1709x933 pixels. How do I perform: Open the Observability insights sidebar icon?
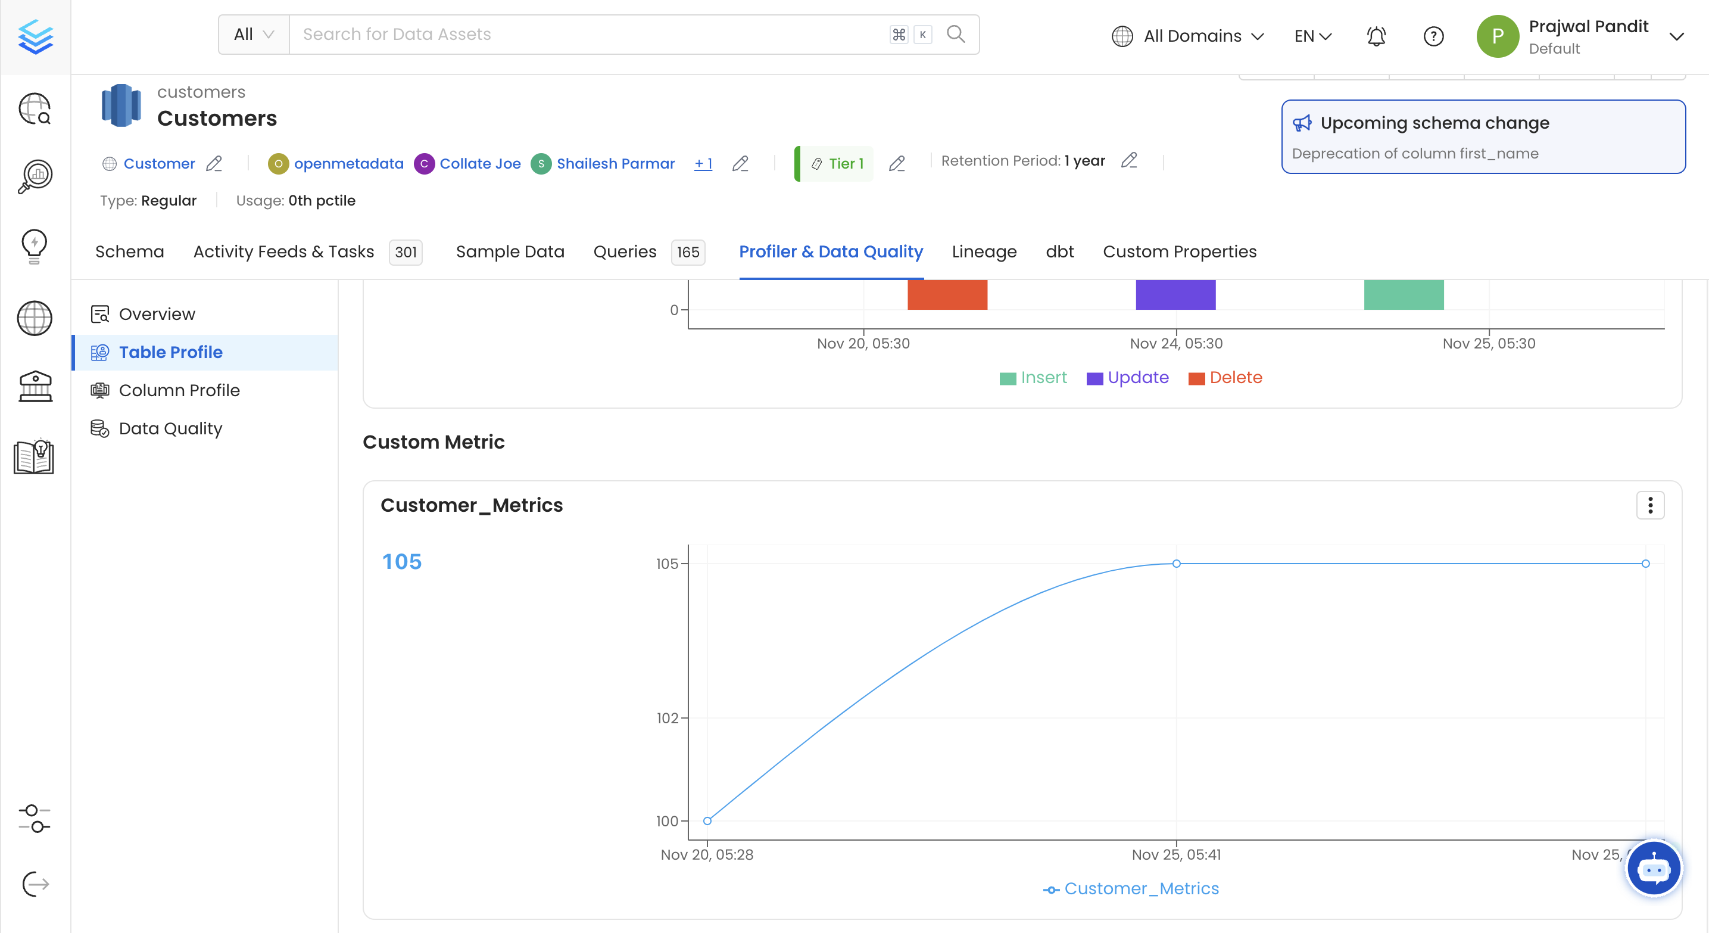35,175
